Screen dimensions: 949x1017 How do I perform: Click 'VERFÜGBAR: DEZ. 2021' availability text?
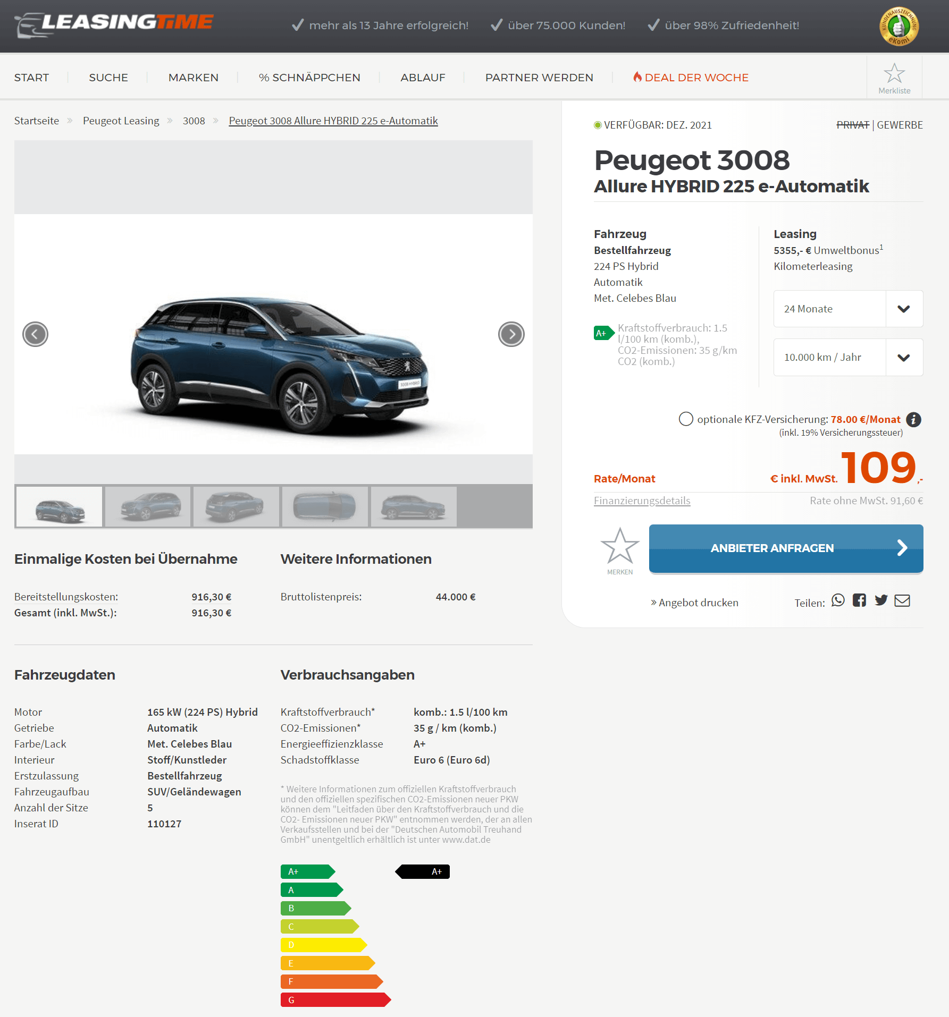(x=657, y=125)
